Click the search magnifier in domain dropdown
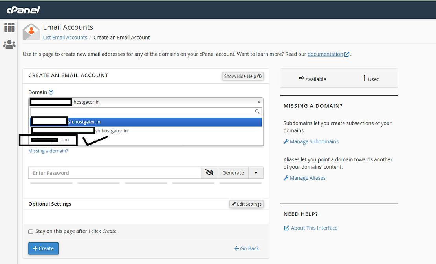The height and width of the screenshot is (264, 436). (x=258, y=112)
